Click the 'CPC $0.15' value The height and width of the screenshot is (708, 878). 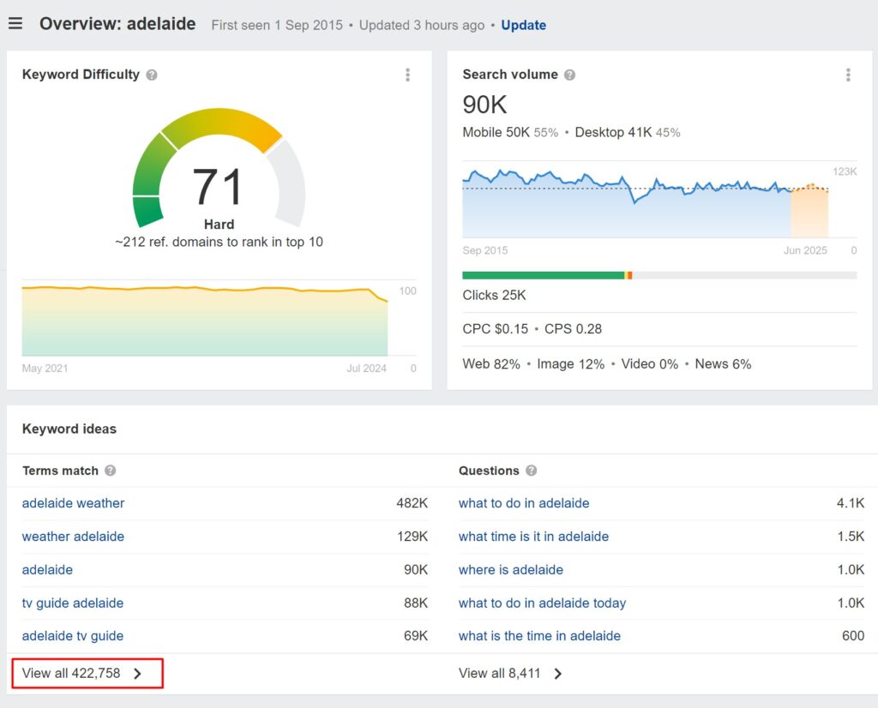[x=496, y=329]
